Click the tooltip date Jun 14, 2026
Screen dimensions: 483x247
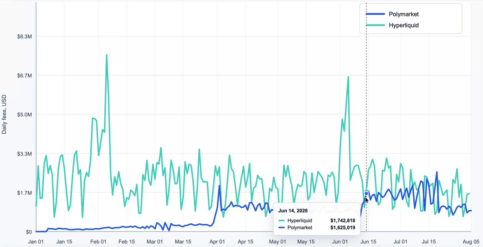[292, 211]
